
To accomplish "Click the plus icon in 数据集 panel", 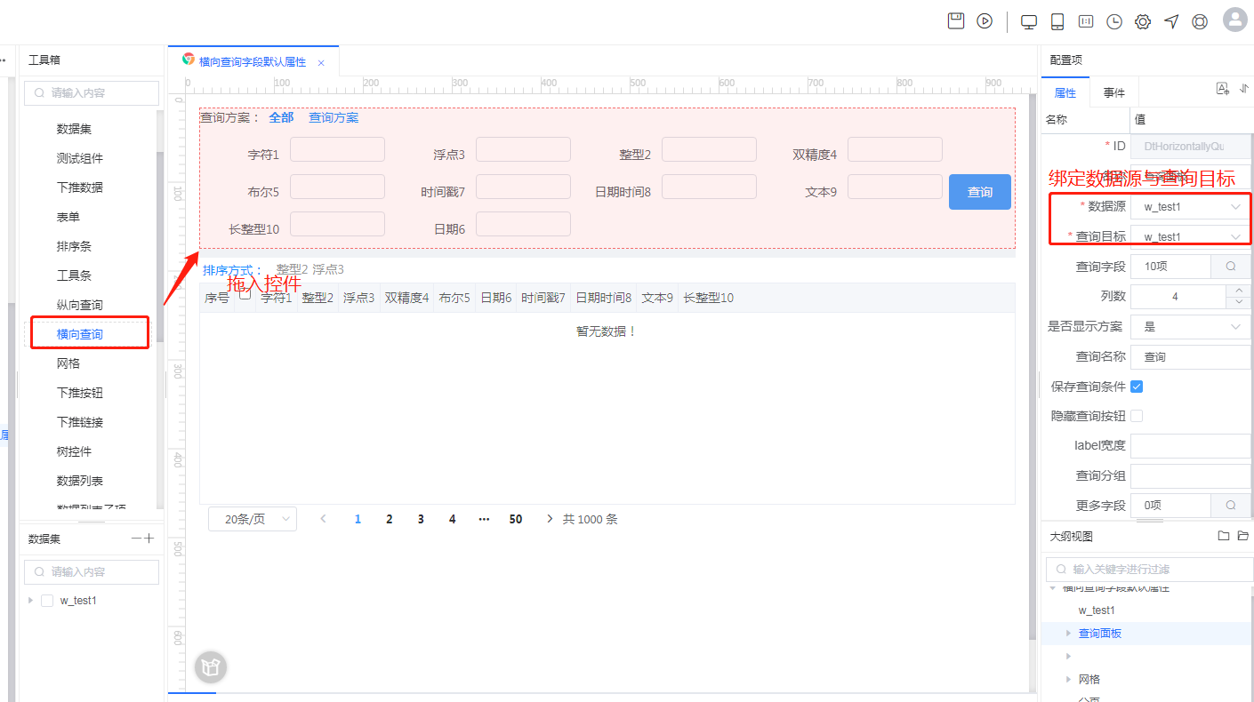I will tap(149, 538).
